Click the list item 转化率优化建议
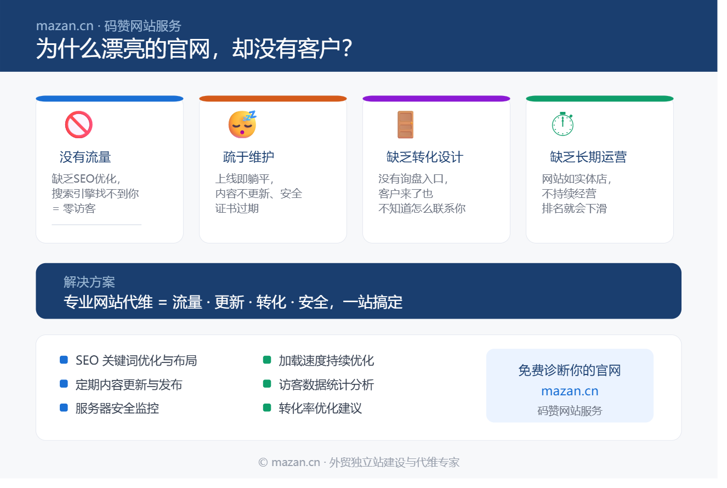 (320, 408)
